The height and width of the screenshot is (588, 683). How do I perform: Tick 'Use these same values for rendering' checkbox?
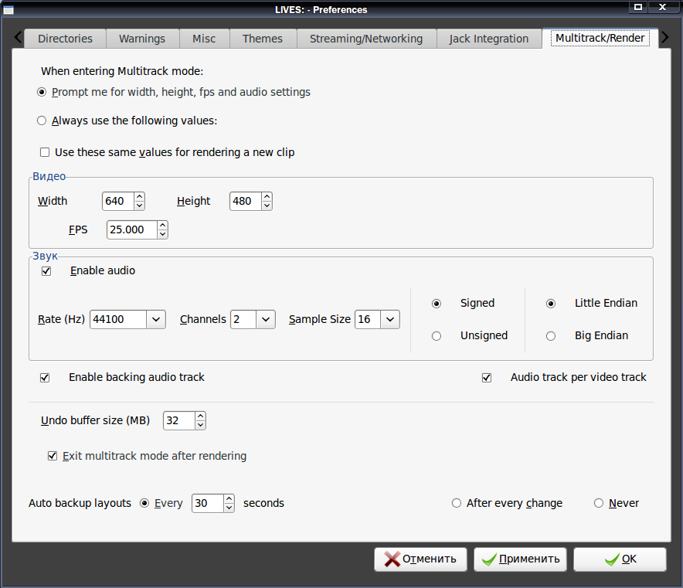coord(45,152)
